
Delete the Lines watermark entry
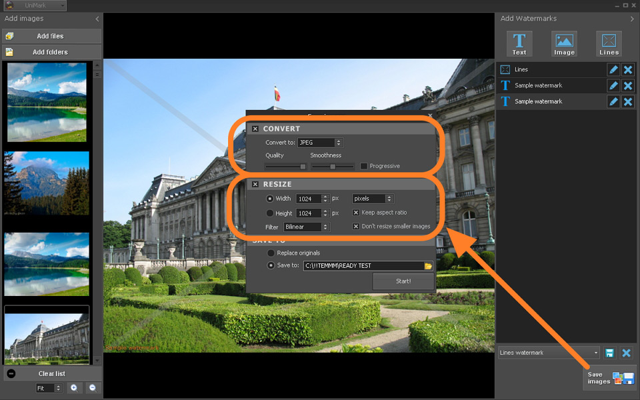[628, 69]
